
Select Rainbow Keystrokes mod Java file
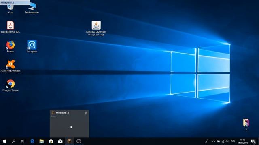pyautogui.click(x=96, y=28)
